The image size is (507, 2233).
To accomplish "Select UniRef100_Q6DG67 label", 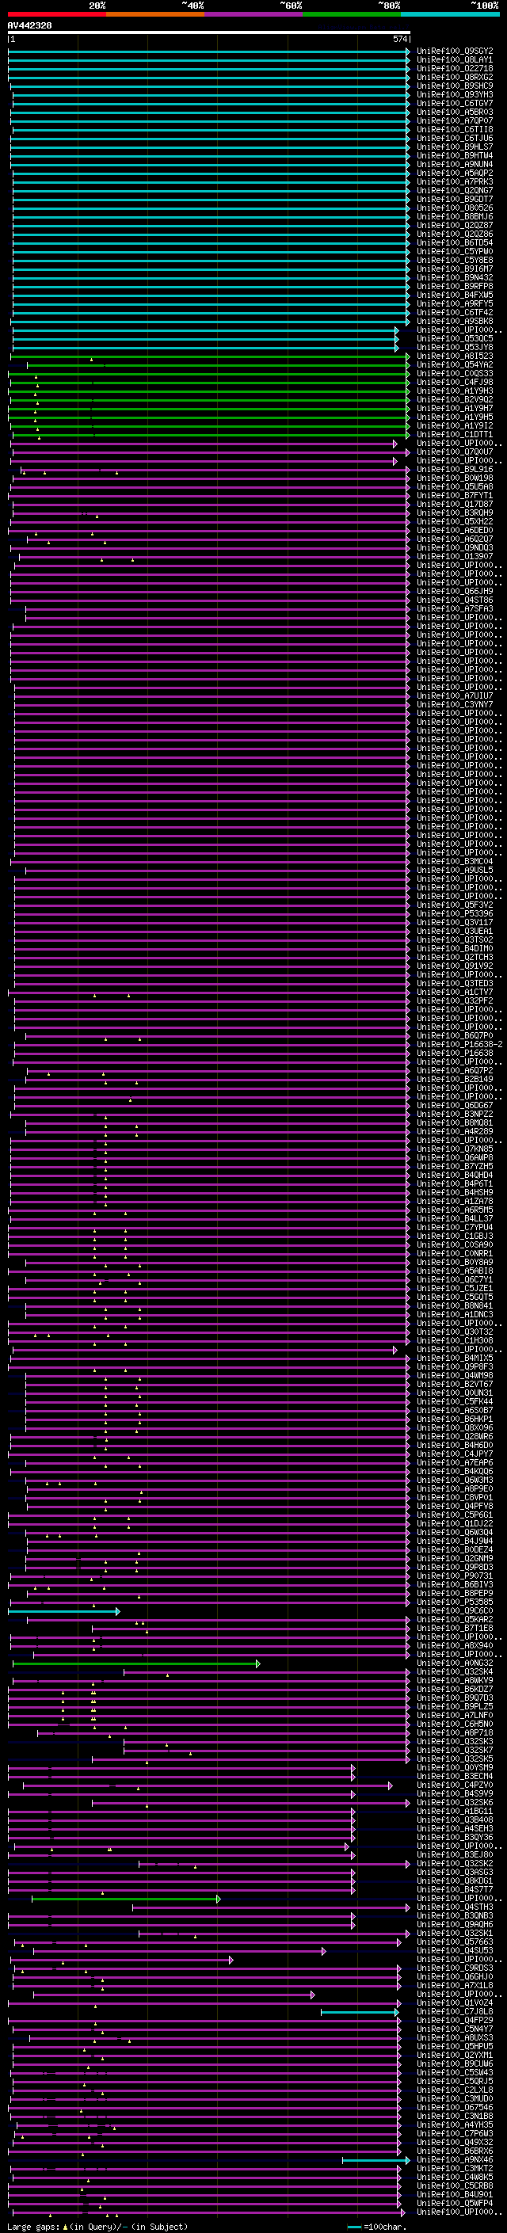I will coord(455,1105).
